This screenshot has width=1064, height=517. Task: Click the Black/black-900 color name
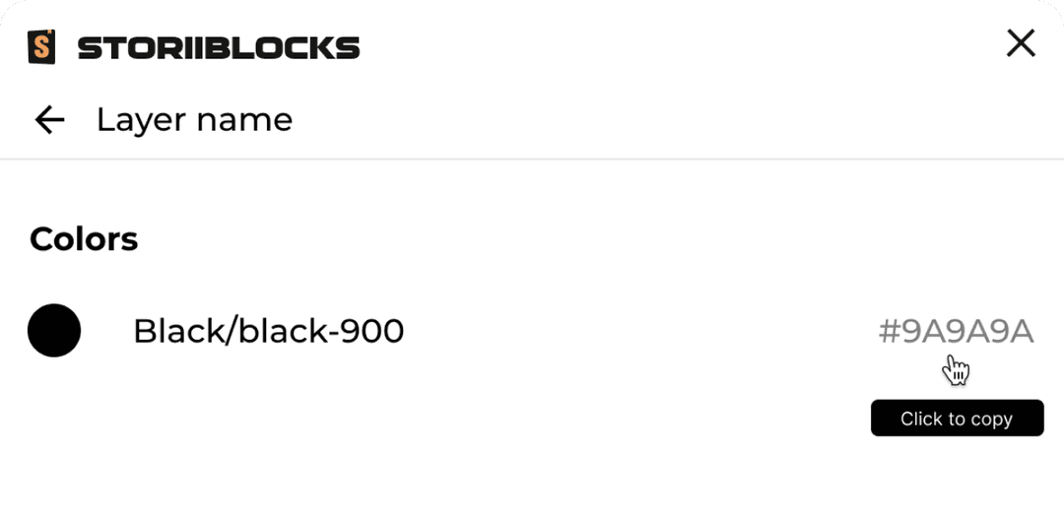(x=268, y=331)
